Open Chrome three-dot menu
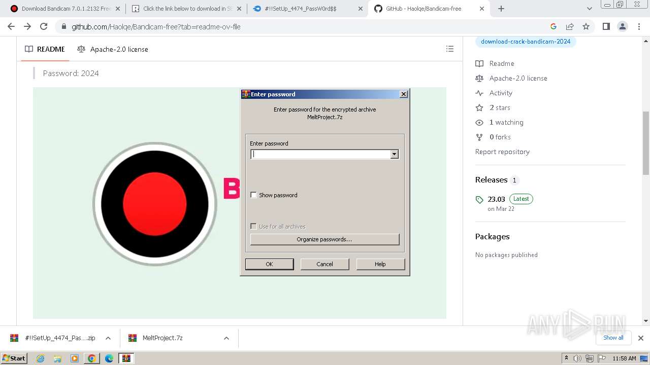Screen dimensions: 650x365 pos(638,26)
